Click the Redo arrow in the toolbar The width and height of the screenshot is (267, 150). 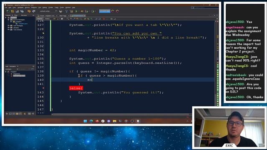click(x=34, y=11)
